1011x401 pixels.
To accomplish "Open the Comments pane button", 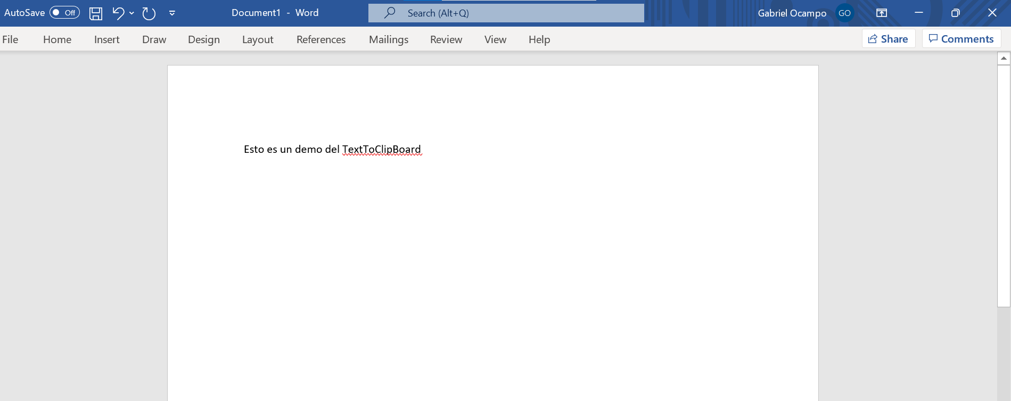I will click(961, 39).
